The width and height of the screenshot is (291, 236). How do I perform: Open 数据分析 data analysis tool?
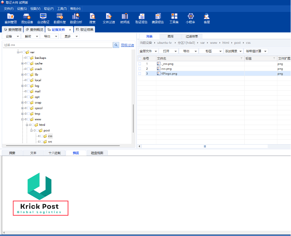pyautogui.click(x=76, y=18)
